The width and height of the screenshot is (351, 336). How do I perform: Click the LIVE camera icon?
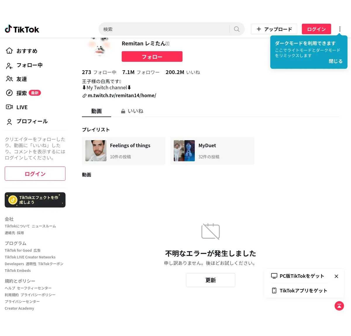coord(9,107)
